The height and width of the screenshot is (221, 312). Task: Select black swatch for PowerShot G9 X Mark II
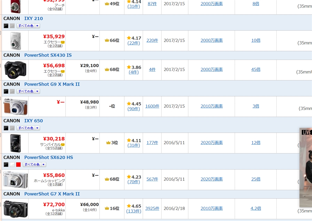6,91
